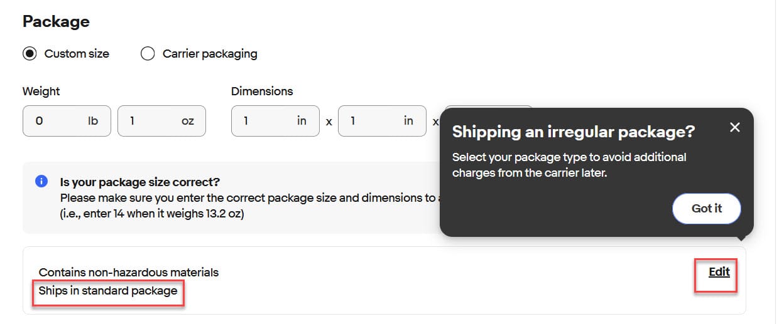Click the blue info icon in the notice
Viewport: 784px width, 324px height.
coord(41,182)
